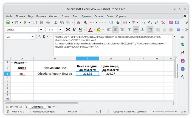The image size is (192, 118).
Task: Undo the last action
Action: [92, 23]
